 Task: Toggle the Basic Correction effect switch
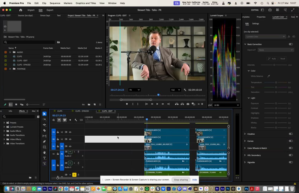[291, 44]
